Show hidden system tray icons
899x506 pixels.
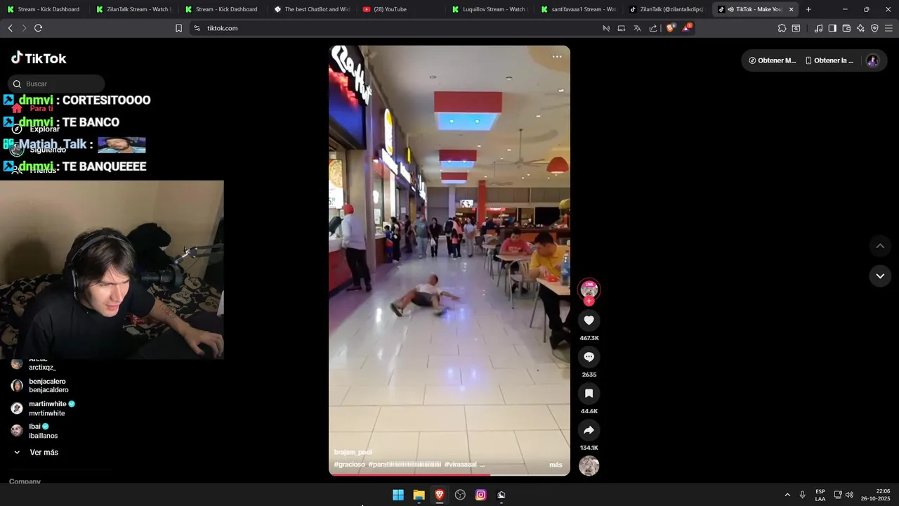coord(787,495)
